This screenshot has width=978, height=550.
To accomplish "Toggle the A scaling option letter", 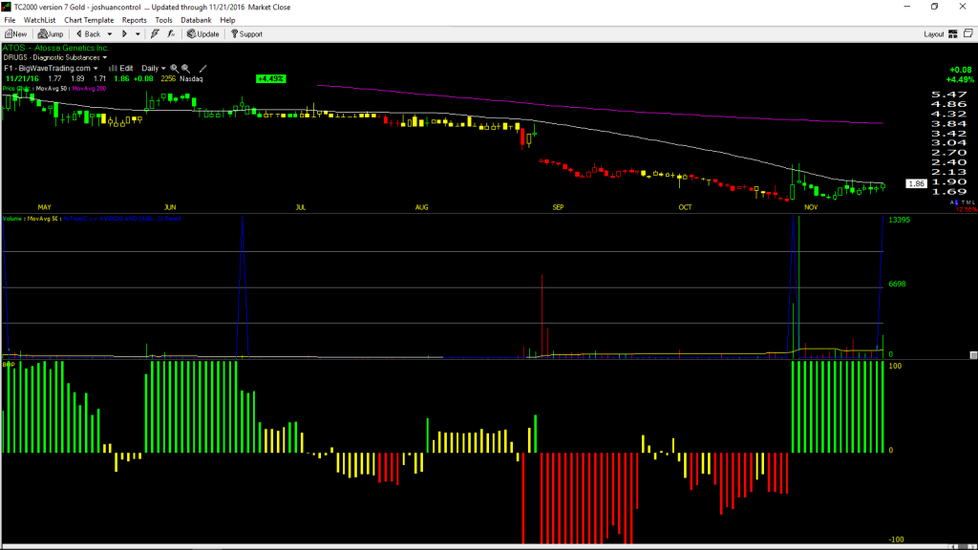I will [x=952, y=202].
